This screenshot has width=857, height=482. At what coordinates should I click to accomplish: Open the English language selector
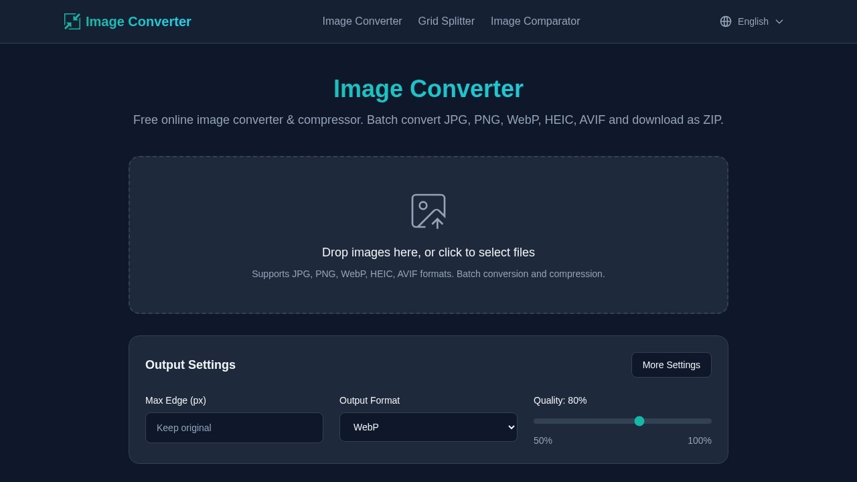coord(753,21)
